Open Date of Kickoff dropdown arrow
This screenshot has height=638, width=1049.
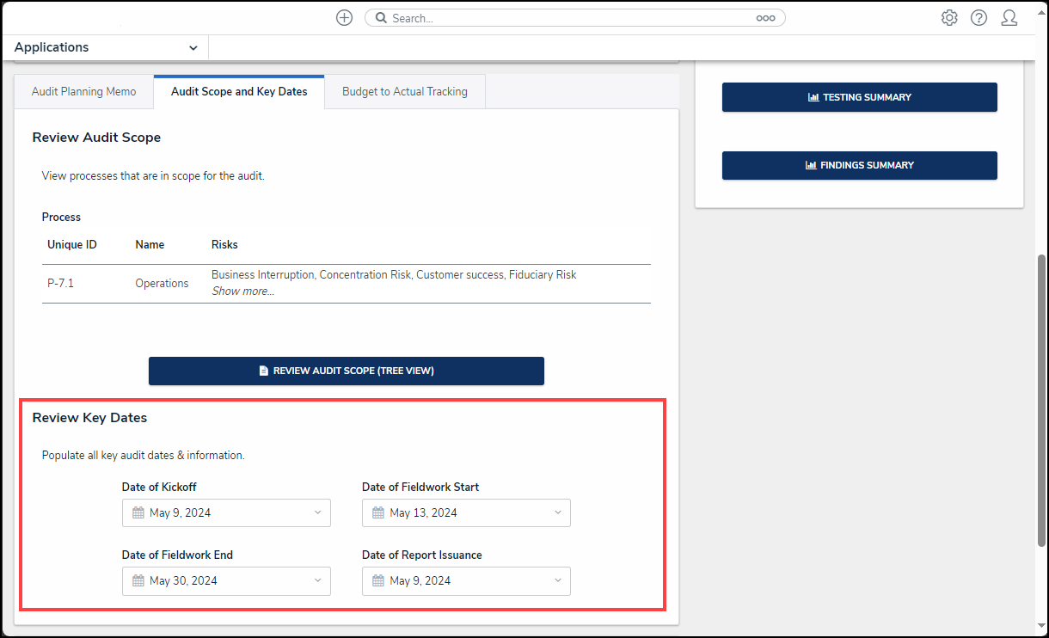[317, 512]
